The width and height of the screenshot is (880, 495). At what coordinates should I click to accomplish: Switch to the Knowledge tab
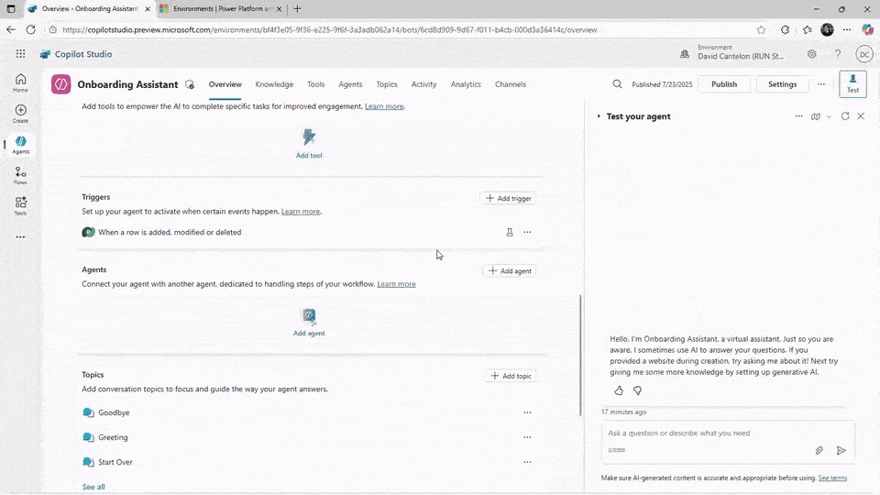pos(274,84)
